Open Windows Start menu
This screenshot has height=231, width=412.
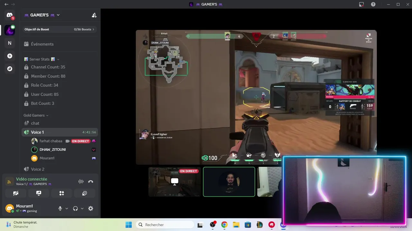point(128,225)
